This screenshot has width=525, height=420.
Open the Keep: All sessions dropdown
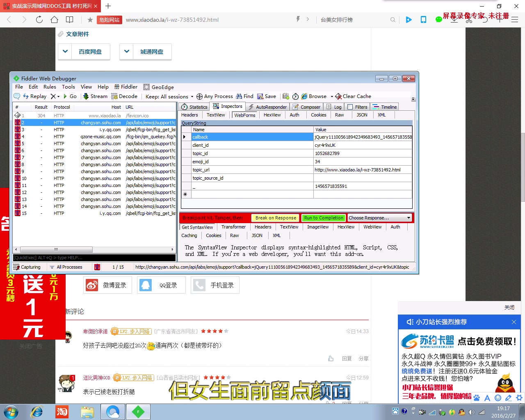tap(169, 96)
